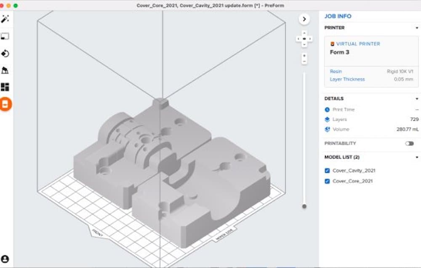The height and width of the screenshot is (268, 421).
Task: Uncheck the Cover_Core_2021 model checkbox
Action: (327, 181)
